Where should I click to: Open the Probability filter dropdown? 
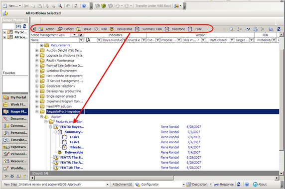tap(274, 40)
